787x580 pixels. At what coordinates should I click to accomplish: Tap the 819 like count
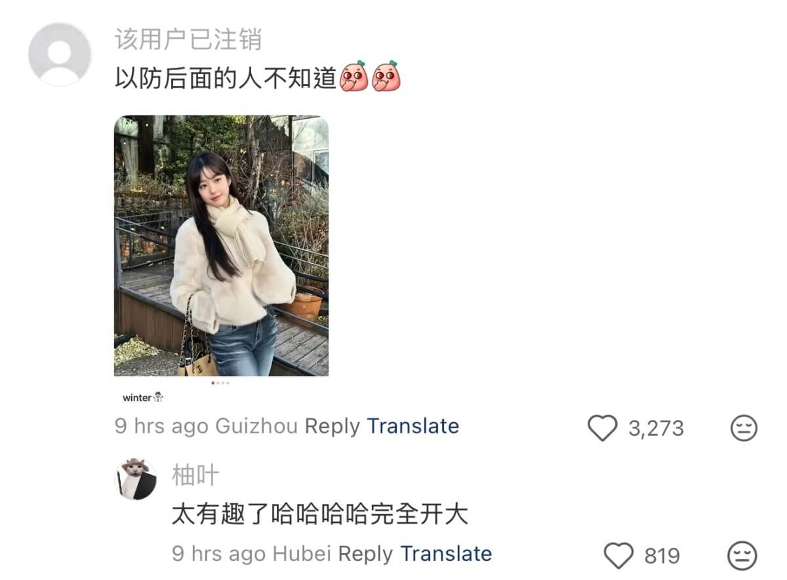click(x=662, y=556)
